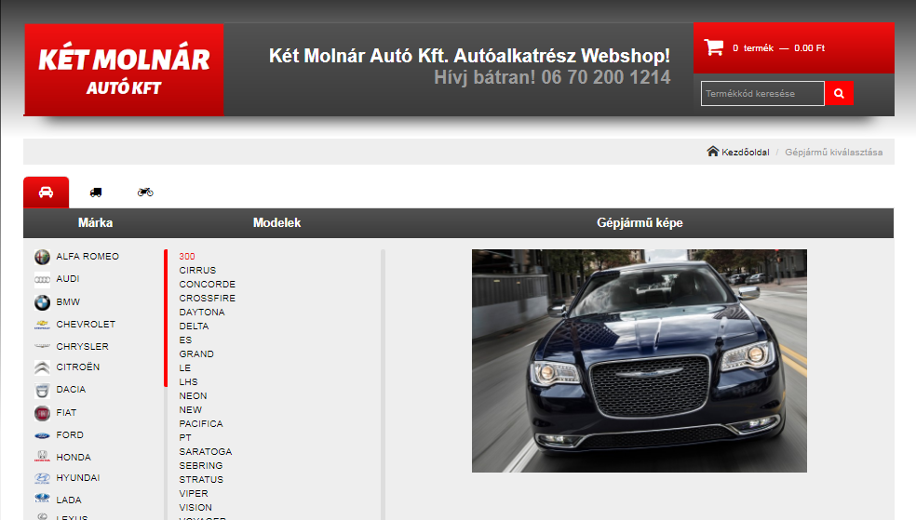This screenshot has height=520, width=916.
Task: Select the PT model
Action: tap(185, 438)
